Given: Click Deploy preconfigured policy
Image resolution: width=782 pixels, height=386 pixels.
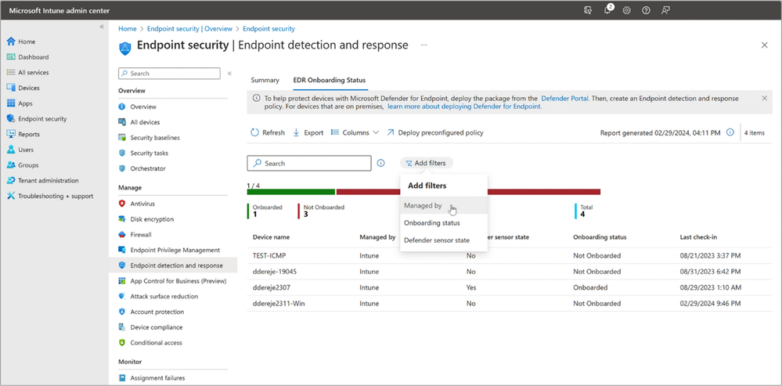Looking at the screenshot, I should [435, 132].
